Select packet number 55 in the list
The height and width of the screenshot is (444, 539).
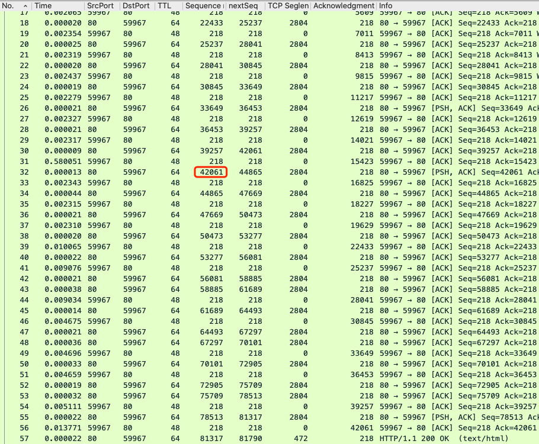click(x=24, y=417)
